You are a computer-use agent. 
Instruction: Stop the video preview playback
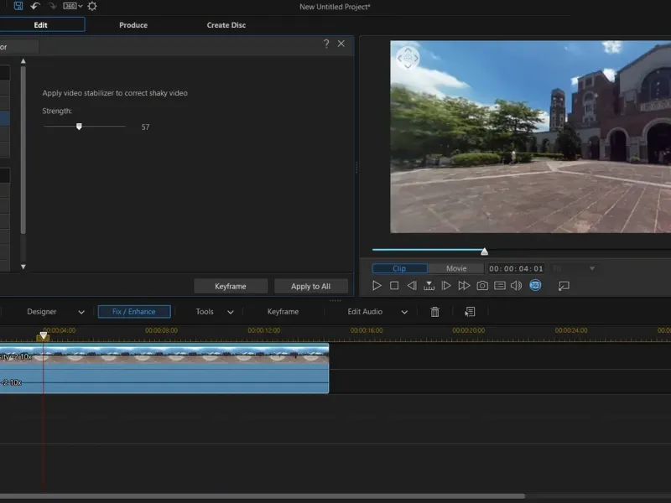point(394,286)
